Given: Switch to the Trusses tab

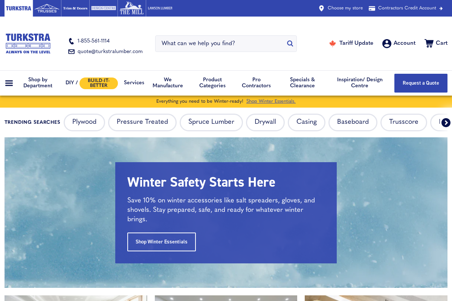Looking at the screenshot, I should pos(47,8).
